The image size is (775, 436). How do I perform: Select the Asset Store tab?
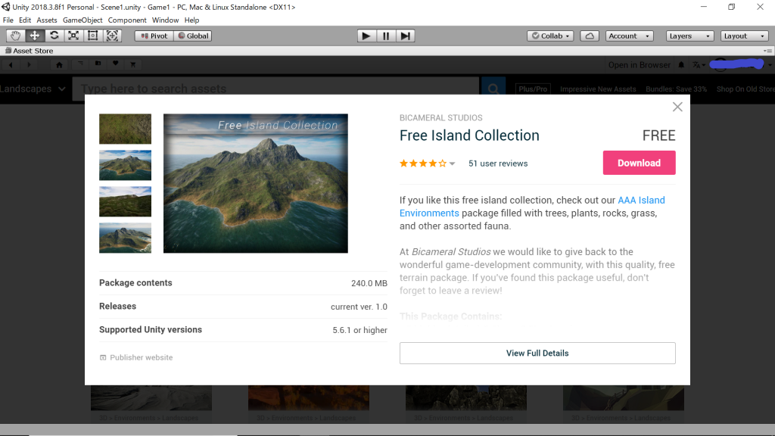(x=30, y=51)
